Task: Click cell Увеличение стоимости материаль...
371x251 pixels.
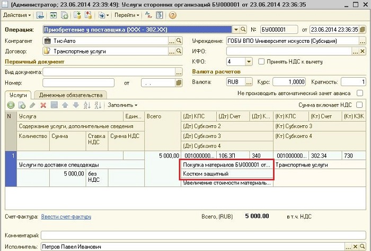Action: click(x=227, y=183)
